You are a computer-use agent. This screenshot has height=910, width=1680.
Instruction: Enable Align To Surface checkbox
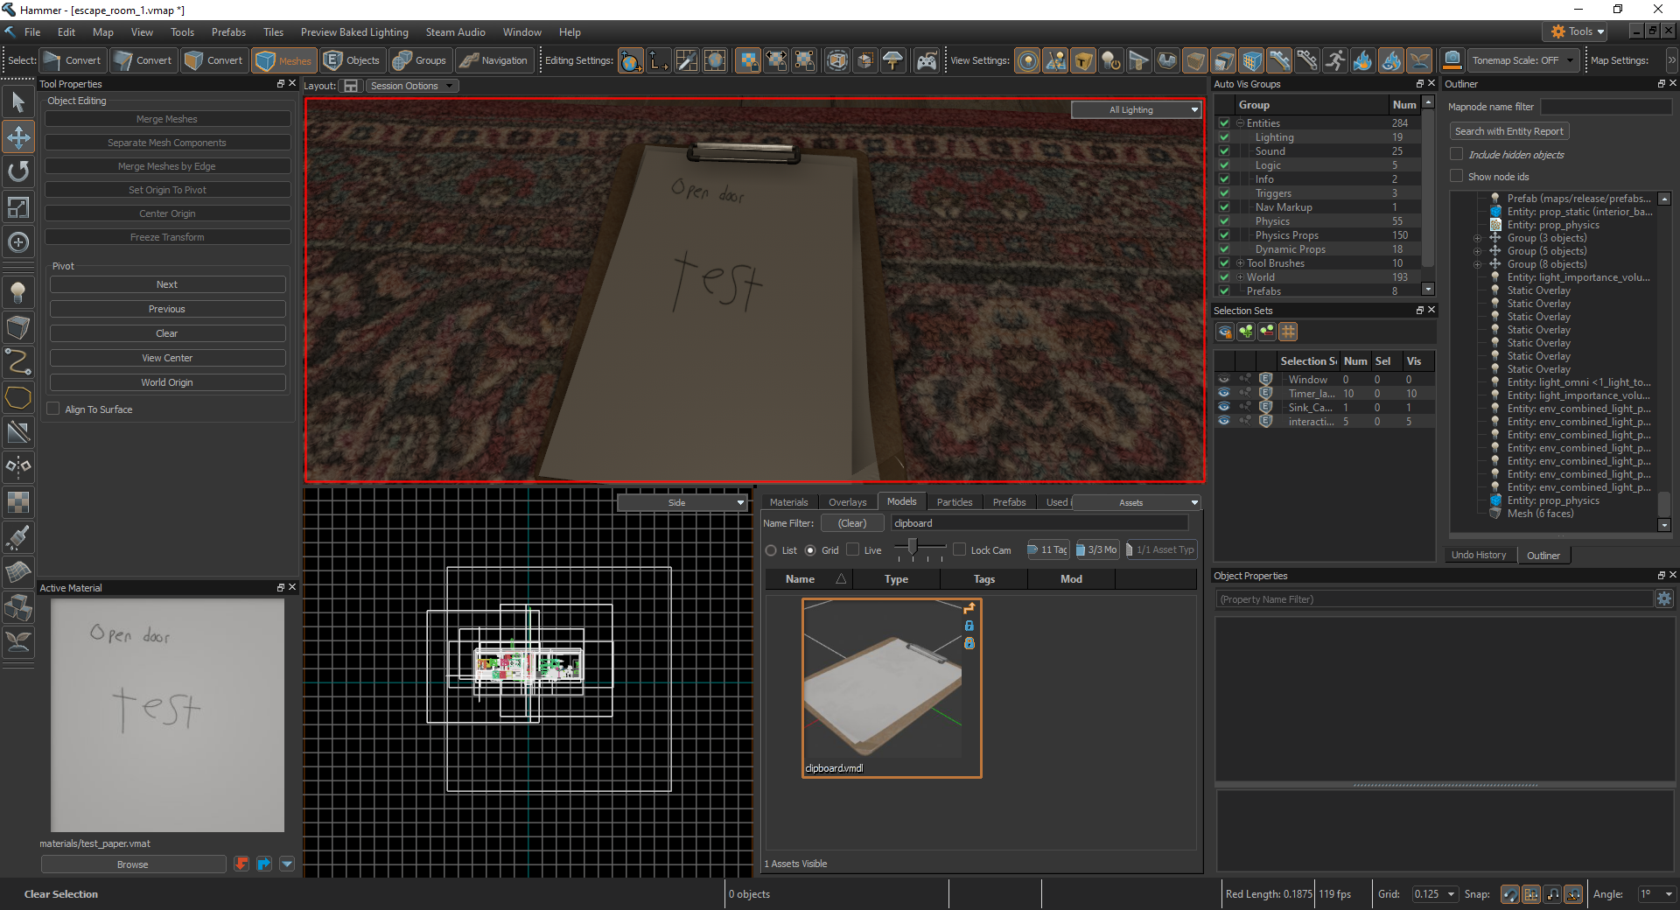click(53, 409)
